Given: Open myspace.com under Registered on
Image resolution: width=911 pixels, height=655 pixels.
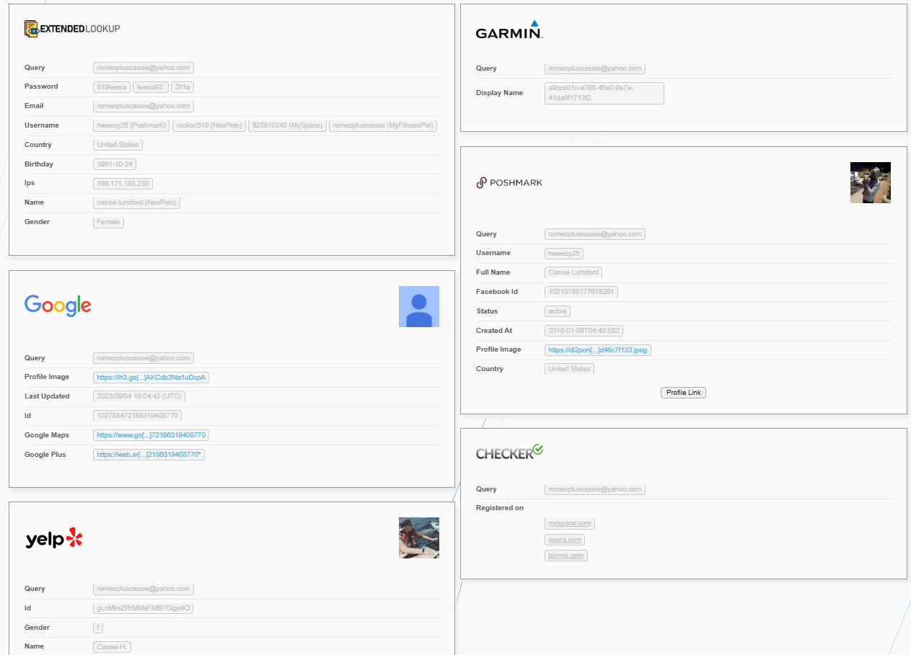Looking at the screenshot, I should [570, 524].
